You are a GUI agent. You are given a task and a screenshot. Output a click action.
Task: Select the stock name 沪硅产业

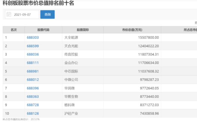71,114
